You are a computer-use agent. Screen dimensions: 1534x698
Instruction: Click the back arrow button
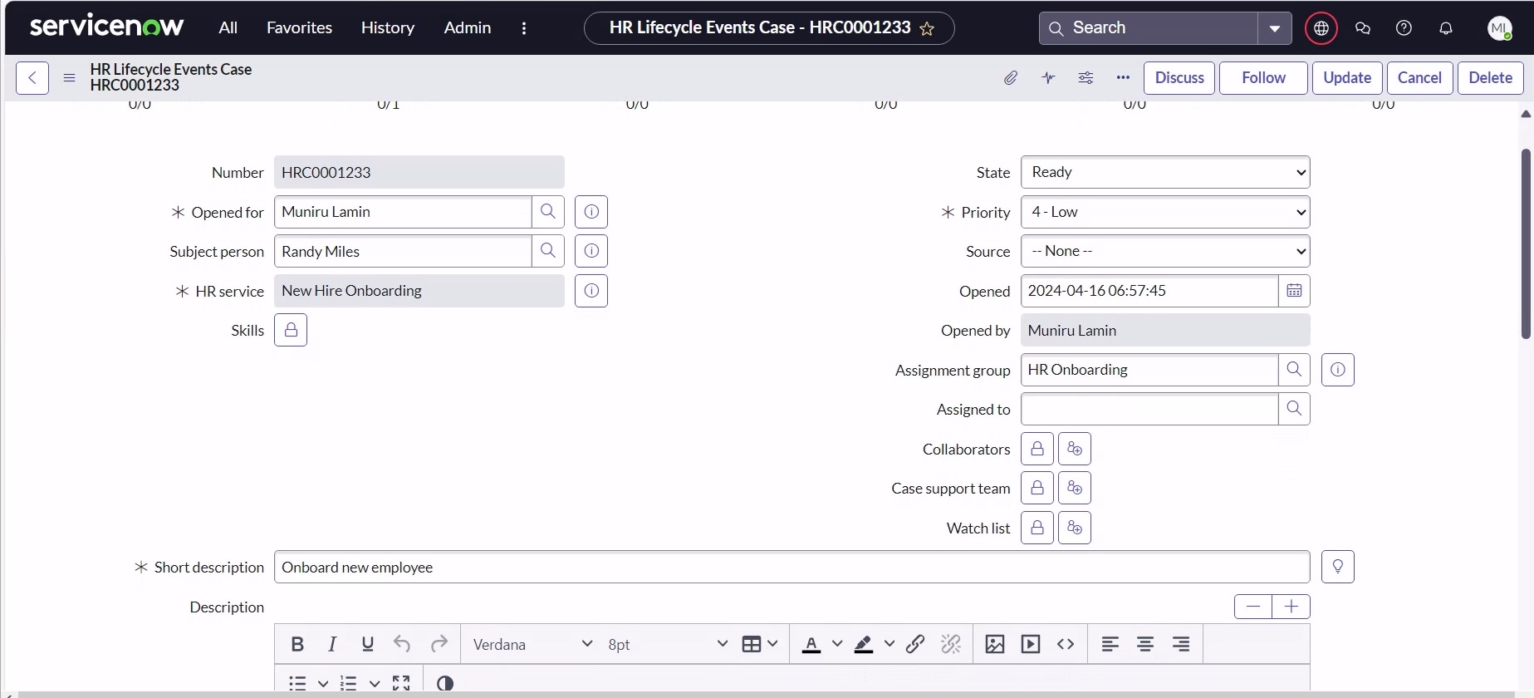coord(32,78)
